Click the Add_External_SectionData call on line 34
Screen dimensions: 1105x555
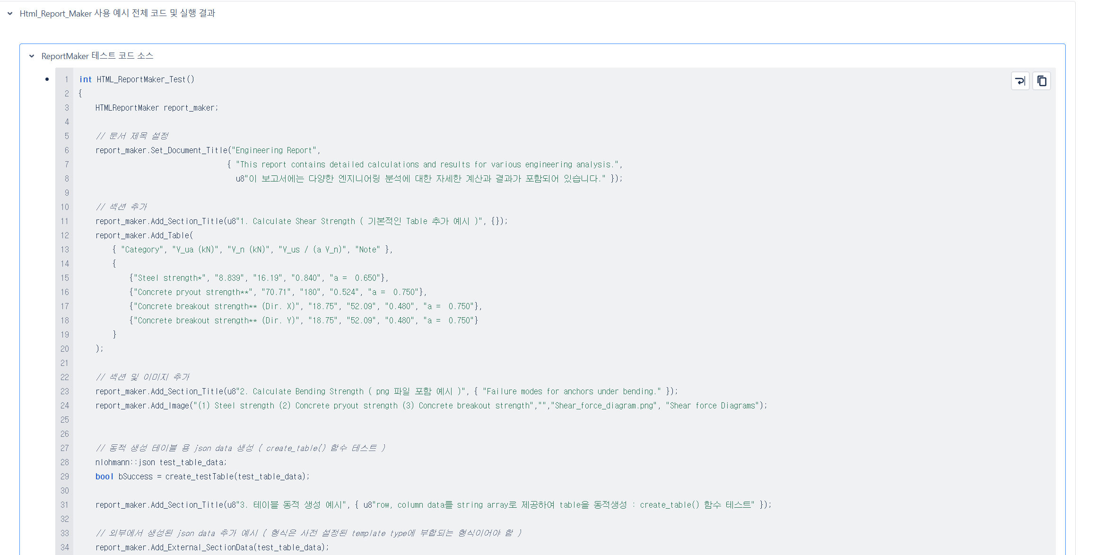(203, 547)
